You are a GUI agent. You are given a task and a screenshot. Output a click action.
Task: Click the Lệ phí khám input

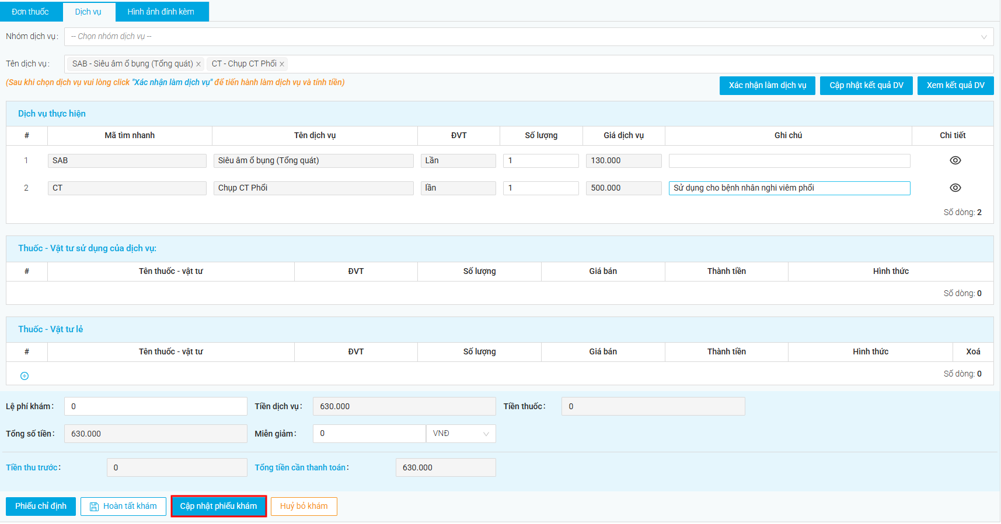[x=156, y=406]
